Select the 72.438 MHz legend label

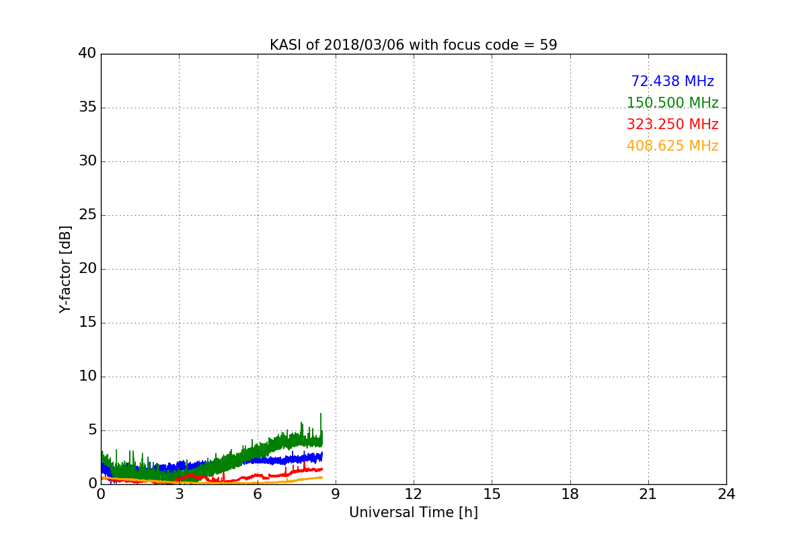tap(672, 81)
